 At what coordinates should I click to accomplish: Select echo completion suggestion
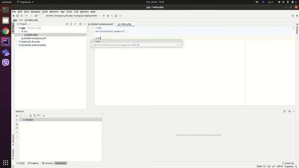[x=136, y=42]
